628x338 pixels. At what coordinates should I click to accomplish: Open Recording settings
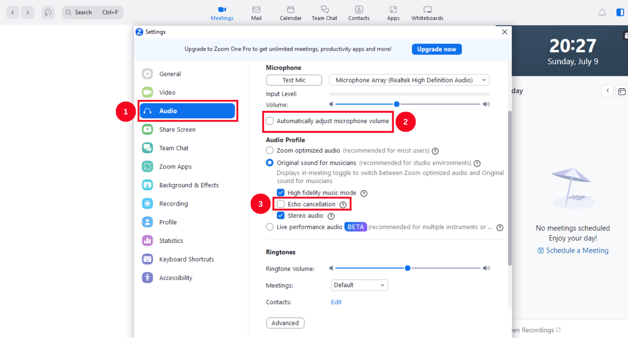187,204
